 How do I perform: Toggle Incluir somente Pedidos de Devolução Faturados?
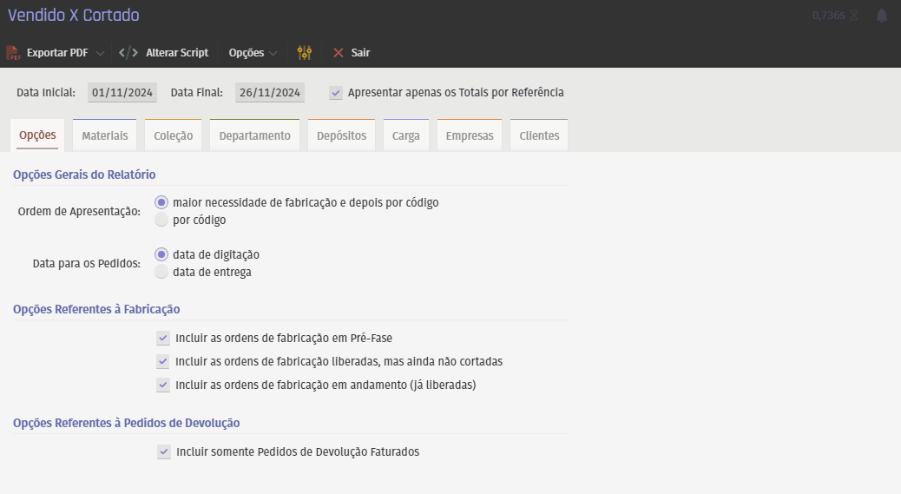pos(163,452)
